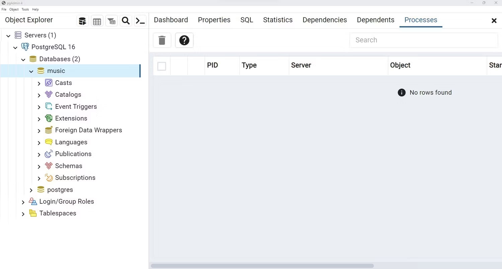Open the SQL tab
Viewport: 502px width, 269px height.
[x=247, y=20]
